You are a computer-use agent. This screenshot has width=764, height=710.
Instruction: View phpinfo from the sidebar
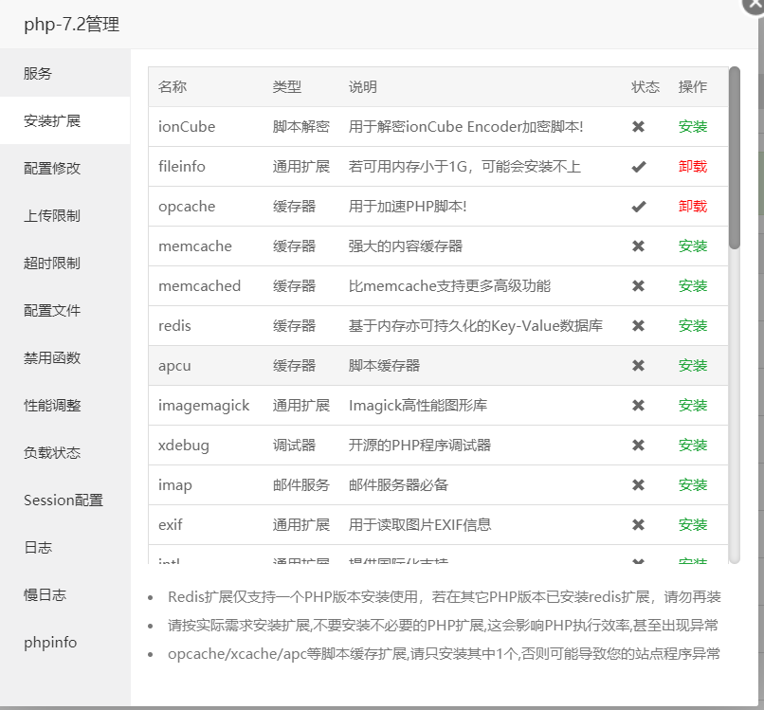click(50, 642)
